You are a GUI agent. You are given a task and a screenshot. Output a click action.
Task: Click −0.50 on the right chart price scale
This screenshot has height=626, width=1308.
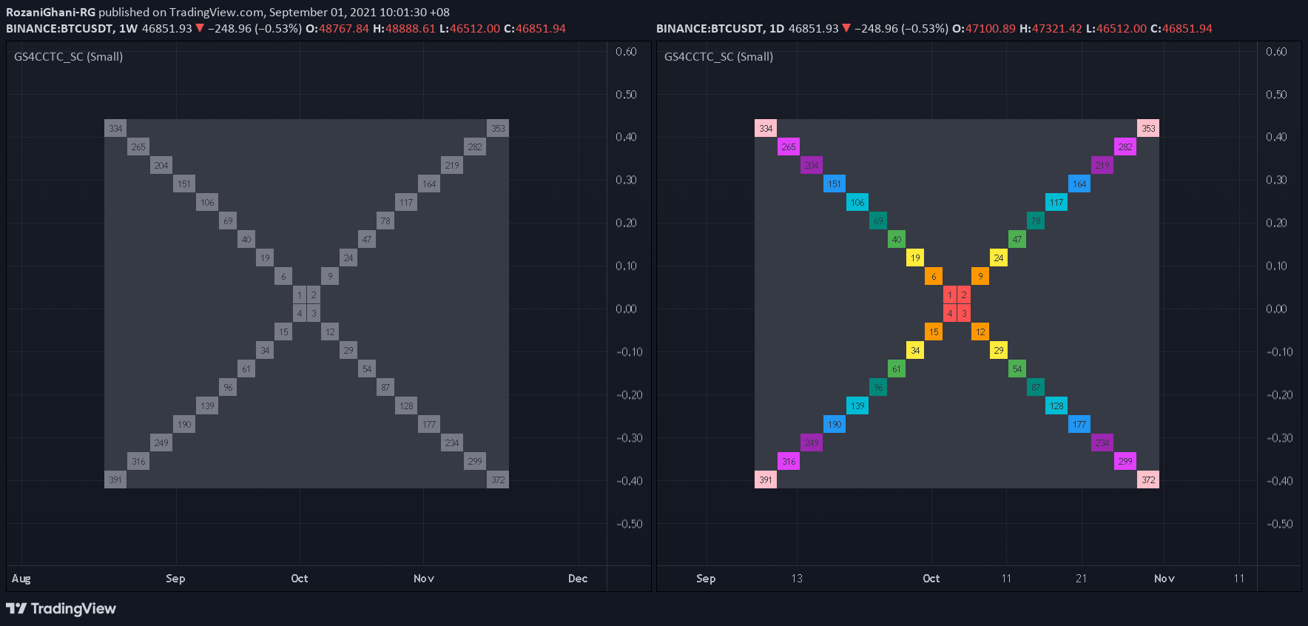(1280, 524)
